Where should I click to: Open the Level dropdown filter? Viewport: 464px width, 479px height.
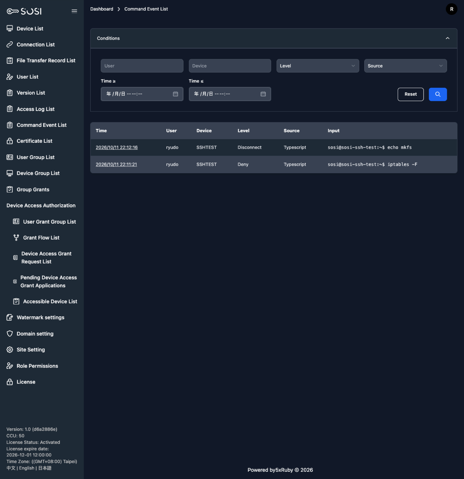pos(318,66)
